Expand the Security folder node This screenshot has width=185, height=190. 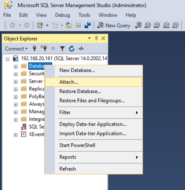(16, 74)
